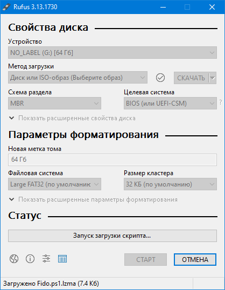Click the Параметры форматирования heading
The image size is (225, 290).
[x=83, y=135]
